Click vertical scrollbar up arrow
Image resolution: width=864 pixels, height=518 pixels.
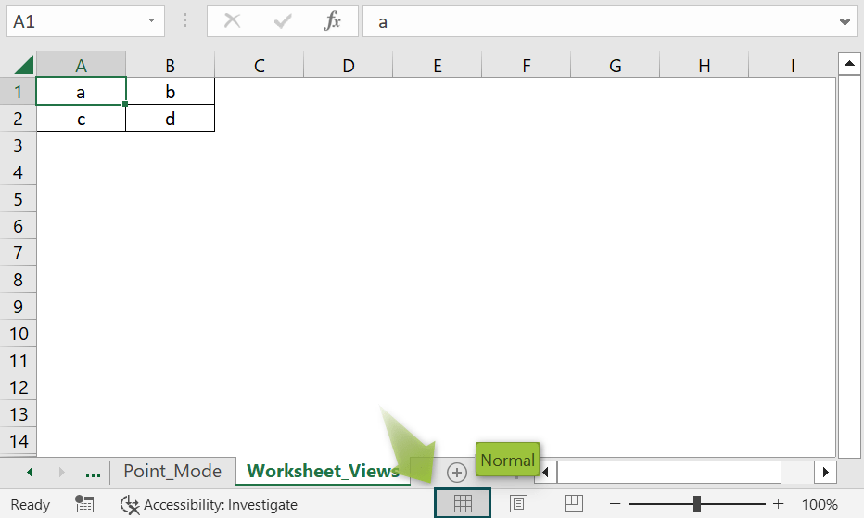[x=849, y=64]
